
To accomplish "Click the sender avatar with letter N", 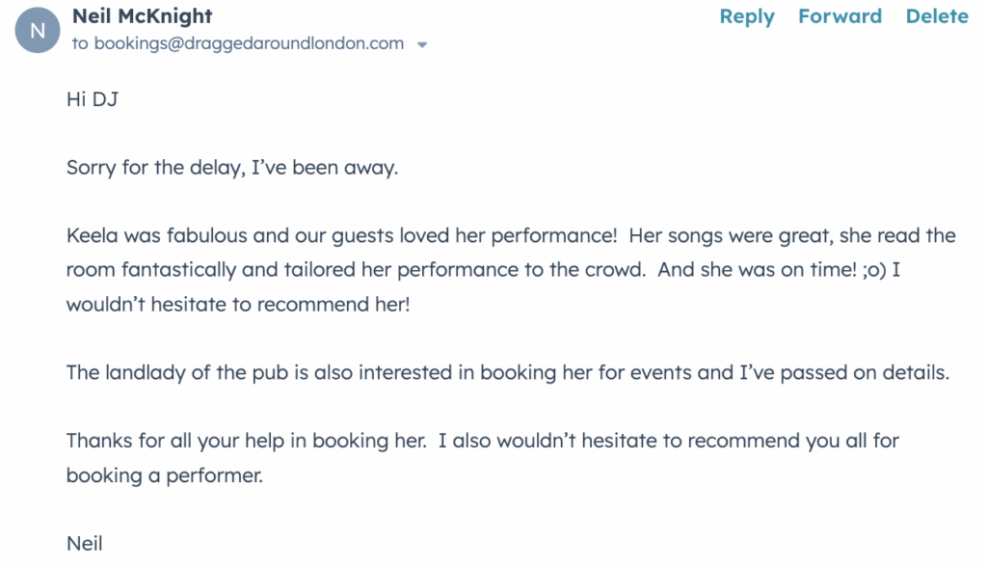I will 38,30.
